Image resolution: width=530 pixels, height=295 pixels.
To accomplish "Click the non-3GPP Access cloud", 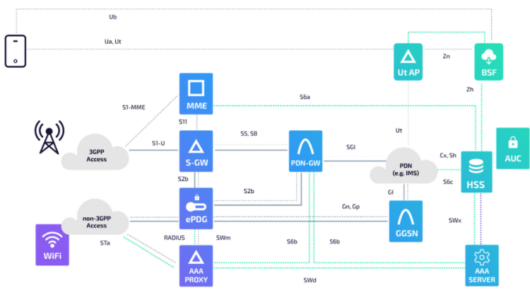I will tap(95, 217).
